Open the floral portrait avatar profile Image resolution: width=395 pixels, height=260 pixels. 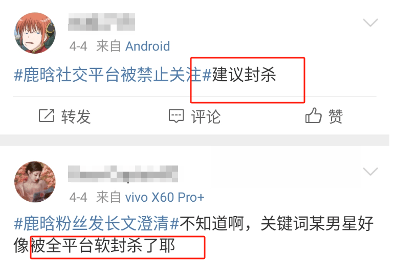coord(35,182)
